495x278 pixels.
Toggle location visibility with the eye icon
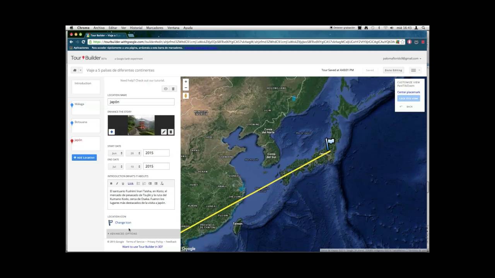coord(166,89)
